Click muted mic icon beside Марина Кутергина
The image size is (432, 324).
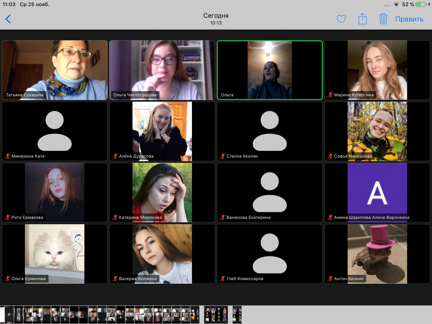coord(330,95)
